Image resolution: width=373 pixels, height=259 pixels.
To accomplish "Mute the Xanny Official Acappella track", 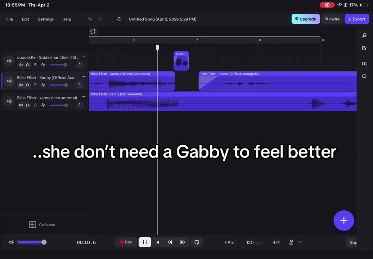I will tap(21, 85).
